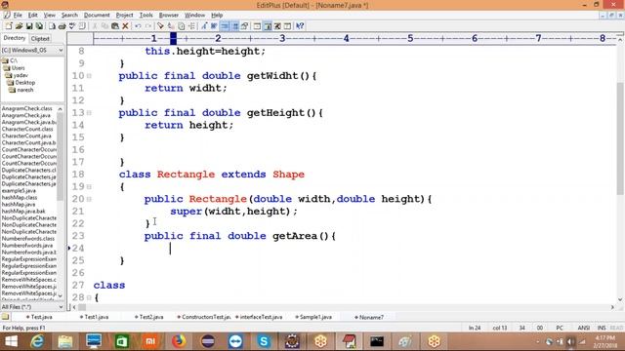The height and width of the screenshot is (351, 625).
Task: Select hashMap.java in the file list
Action: 19,204
